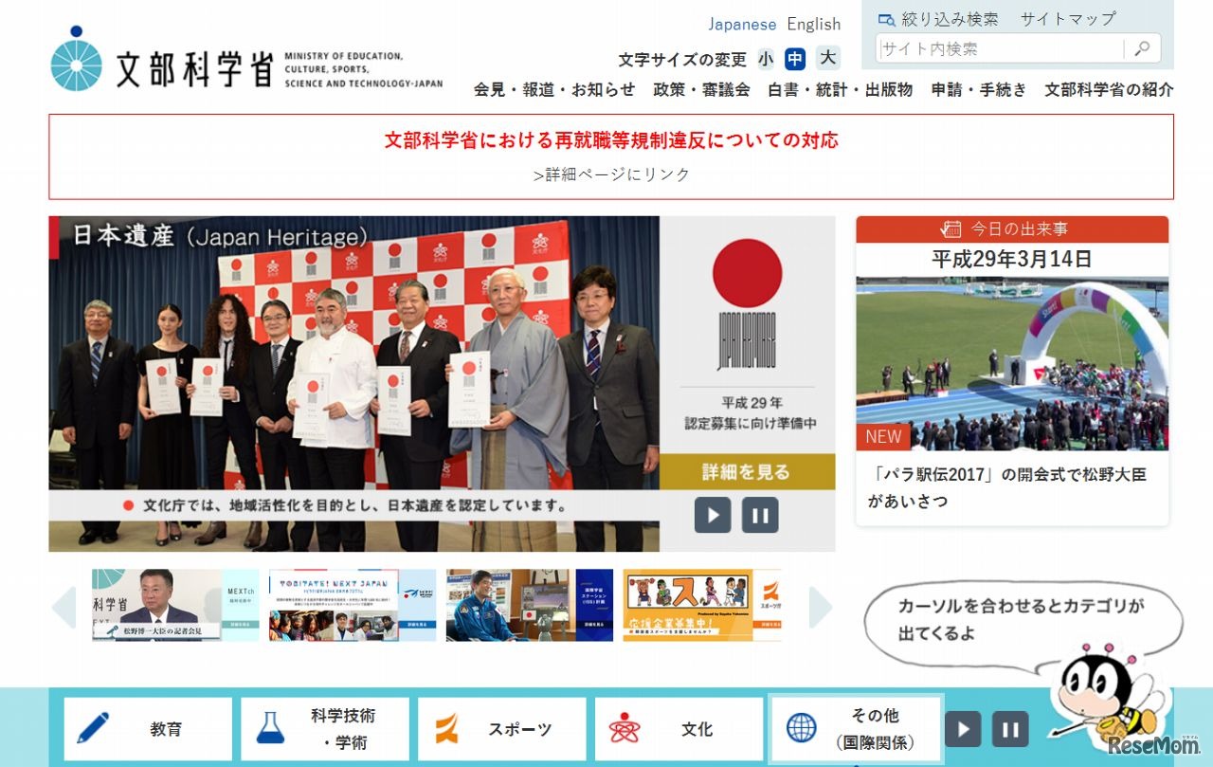Select the 文化 category tab
This screenshot has width=1213, height=767.
pyautogui.click(x=679, y=729)
